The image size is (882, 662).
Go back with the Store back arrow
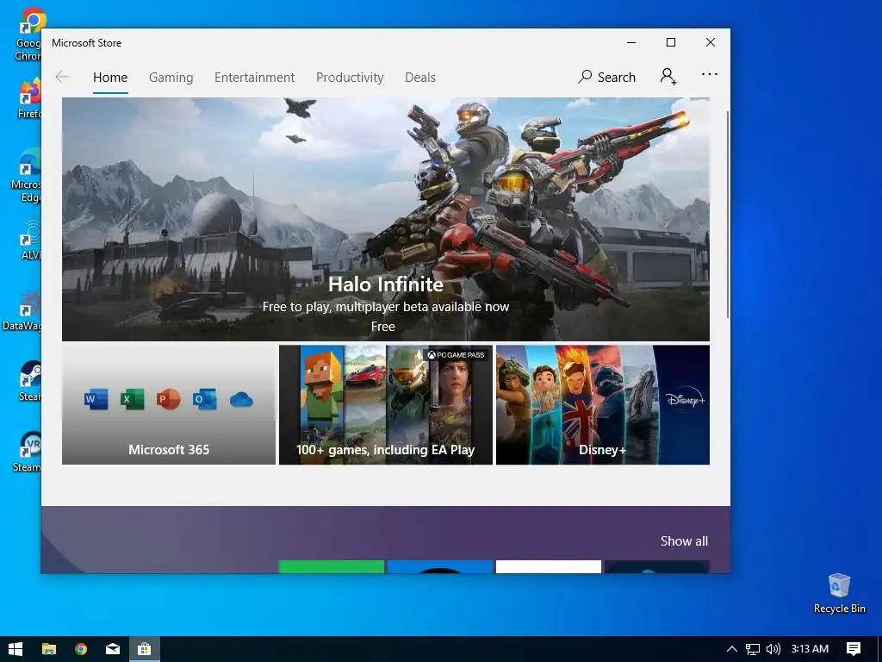coord(62,77)
